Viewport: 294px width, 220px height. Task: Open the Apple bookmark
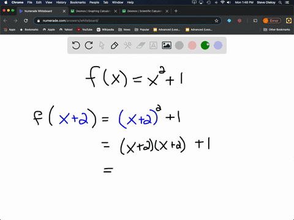pos(49,29)
